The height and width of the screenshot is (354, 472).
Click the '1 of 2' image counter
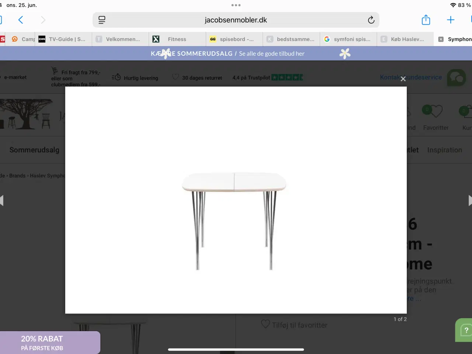(400, 319)
